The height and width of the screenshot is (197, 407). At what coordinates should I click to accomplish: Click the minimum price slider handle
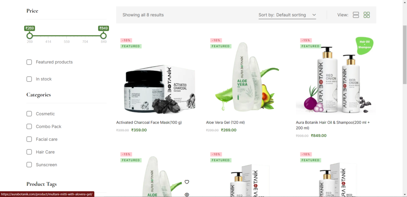29,35
